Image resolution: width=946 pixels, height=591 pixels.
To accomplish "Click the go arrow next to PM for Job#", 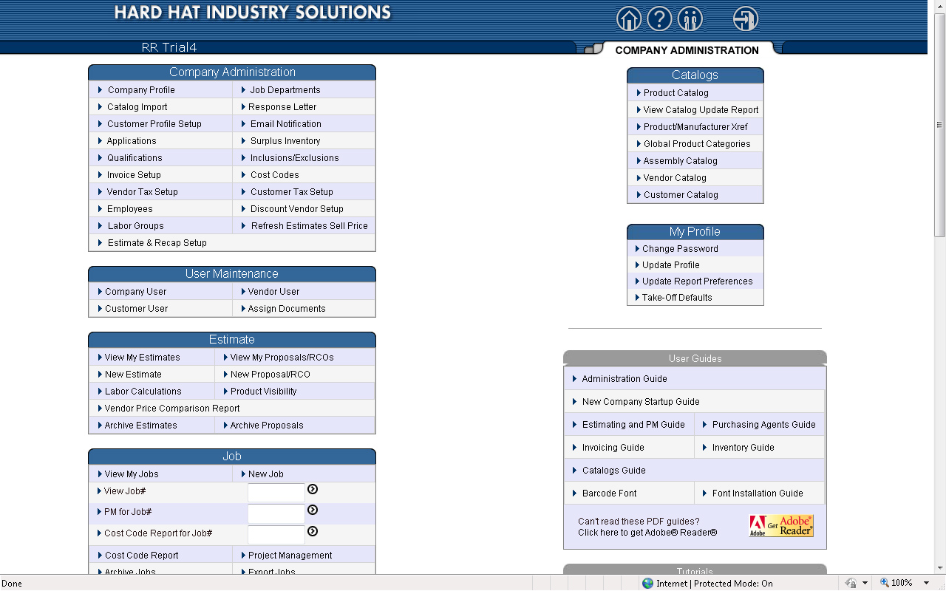I will pos(313,510).
